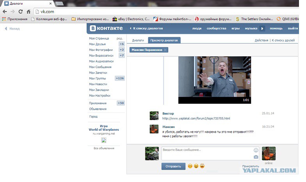Open Моя Страница in sidebar
The height and width of the screenshot is (182, 306).
[99, 38]
